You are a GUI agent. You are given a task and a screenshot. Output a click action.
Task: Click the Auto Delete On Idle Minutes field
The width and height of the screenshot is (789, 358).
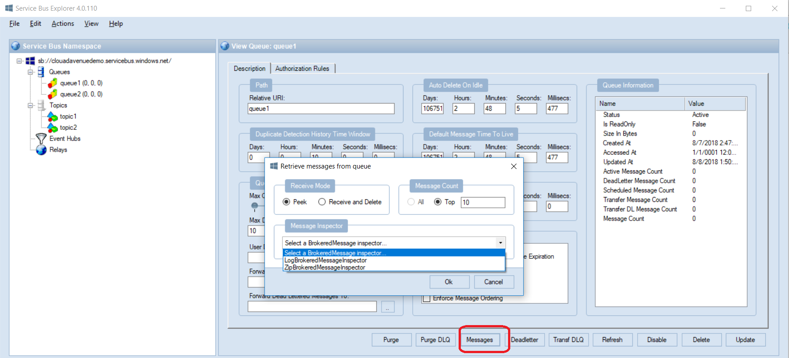coord(495,109)
